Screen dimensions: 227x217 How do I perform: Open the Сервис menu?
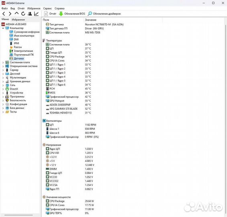(x=47, y=8)
